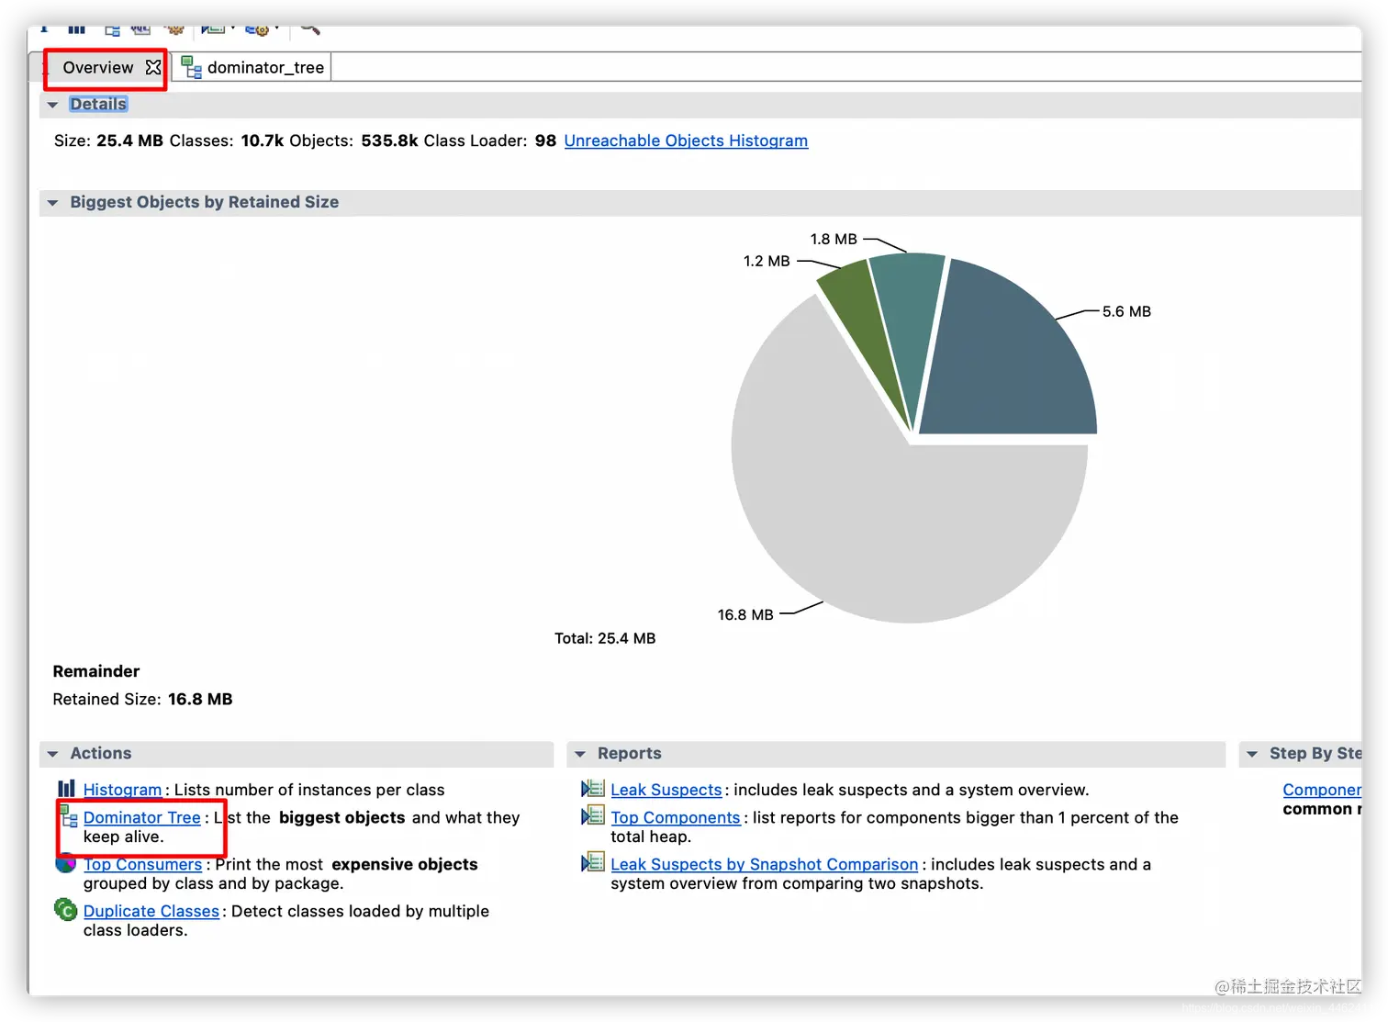Screen dimensions: 1388x1022
Task: Open the Leak Suspects report link
Action: (666, 790)
